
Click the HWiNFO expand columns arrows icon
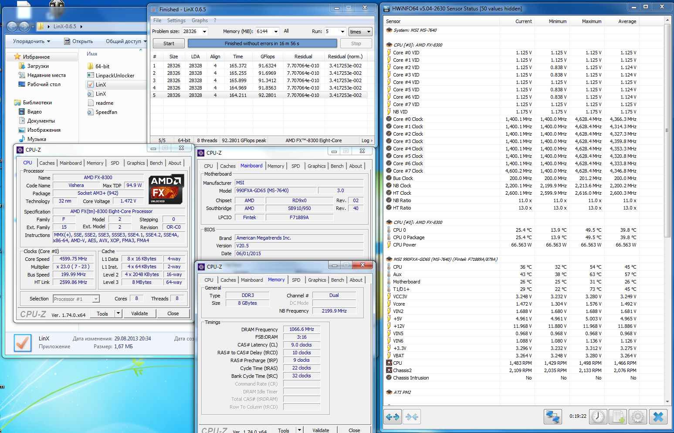tap(393, 417)
